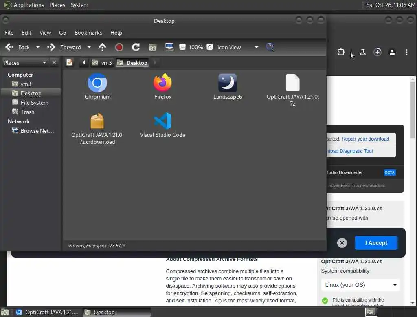Open the Bookmarks menu
Screen dimensions: 417x317
[88, 33]
